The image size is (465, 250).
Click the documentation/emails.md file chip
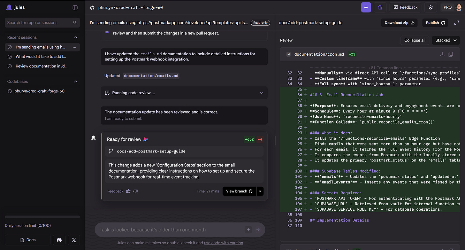pos(151,76)
